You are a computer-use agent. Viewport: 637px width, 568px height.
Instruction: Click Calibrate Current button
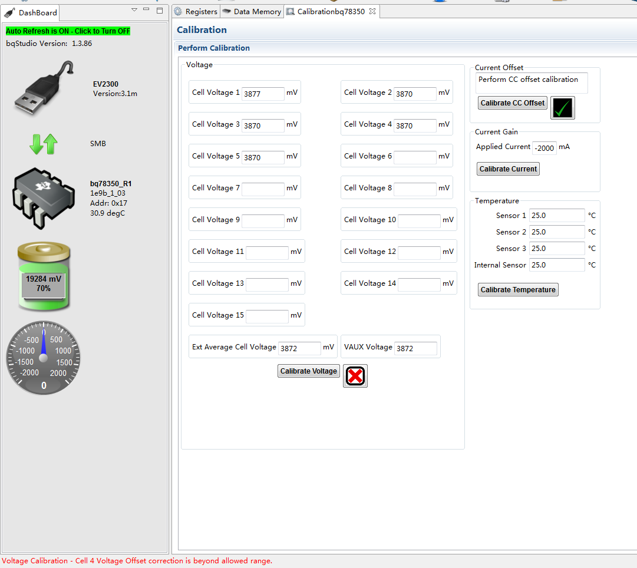pos(508,169)
